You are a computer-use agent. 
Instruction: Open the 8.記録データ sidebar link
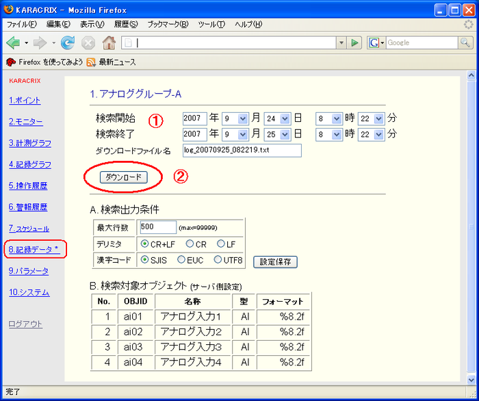pyautogui.click(x=34, y=250)
